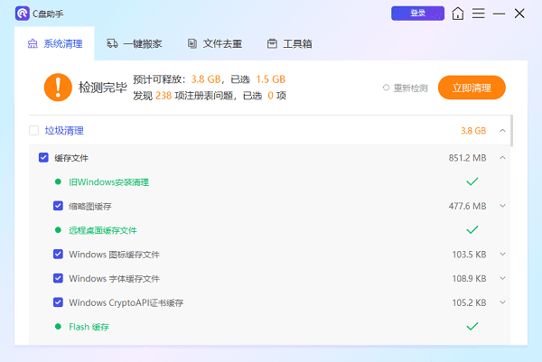Image resolution: width=542 pixels, height=362 pixels.
Task: Expand the 缩略图缓存 row chevron
Action: click(503, 206)
